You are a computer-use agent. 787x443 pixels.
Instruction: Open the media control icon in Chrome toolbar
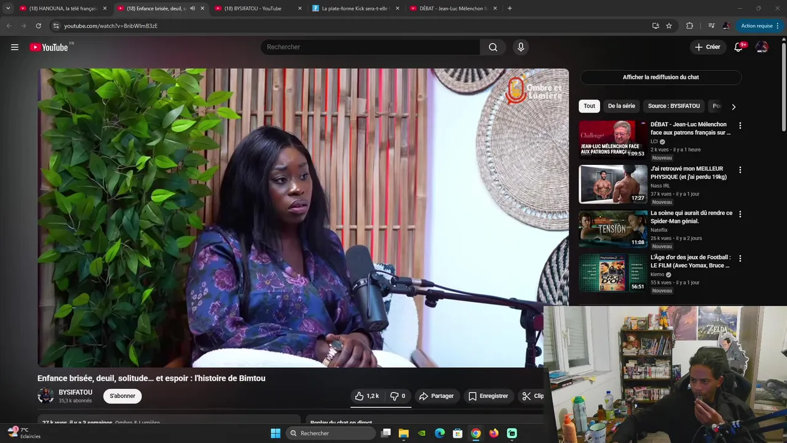tap(711, 26)
